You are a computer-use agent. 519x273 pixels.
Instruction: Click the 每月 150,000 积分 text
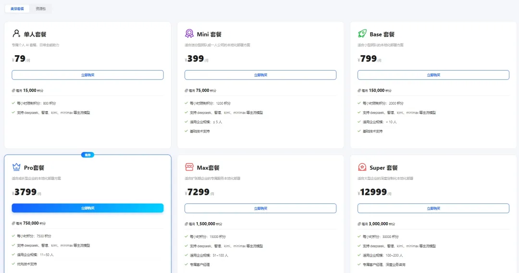click(x=376, y=91)
